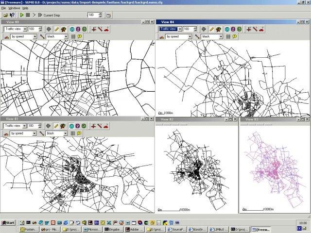Click the green number 3 icon in View #4
The image size is (311, 233).
240,29
